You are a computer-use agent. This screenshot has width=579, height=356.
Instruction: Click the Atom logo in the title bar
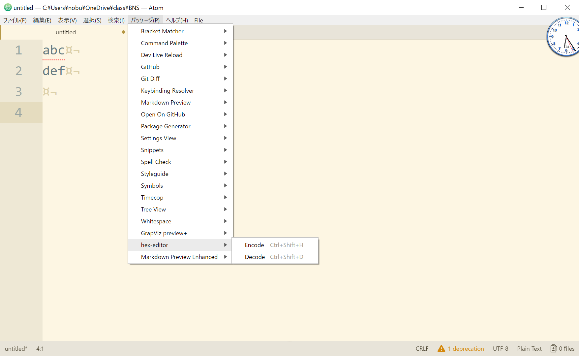(x=8, y=8)
